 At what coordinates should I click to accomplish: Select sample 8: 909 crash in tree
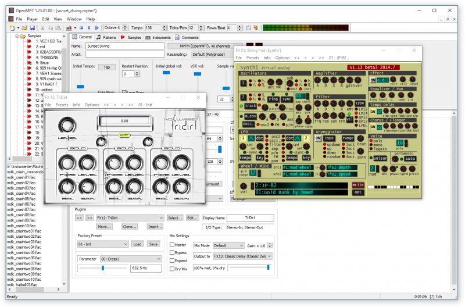click(48, 79)
